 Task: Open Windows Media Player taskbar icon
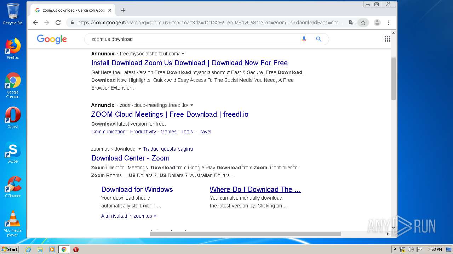tap(52, 249)
